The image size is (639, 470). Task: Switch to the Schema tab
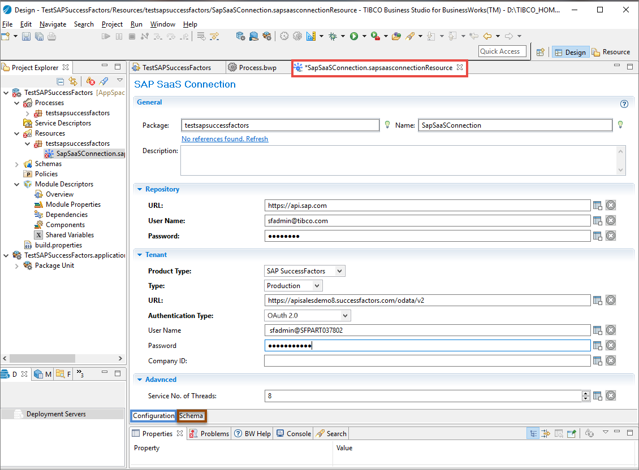191,416
